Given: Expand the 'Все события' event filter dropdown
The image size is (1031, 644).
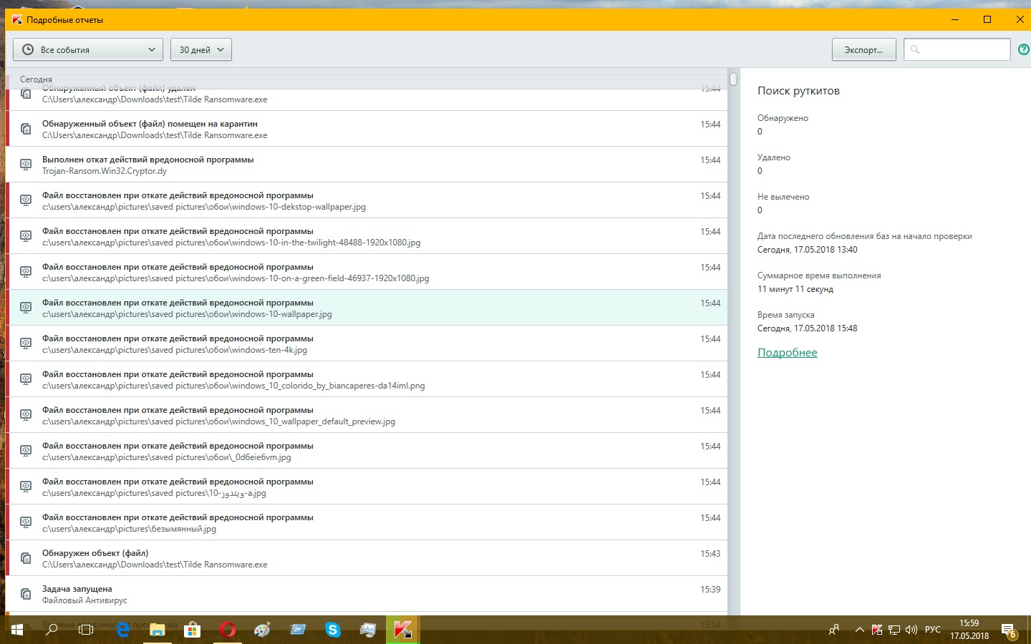Looking at the screenshot, I should pyautogui.click(x=89, y=49).
